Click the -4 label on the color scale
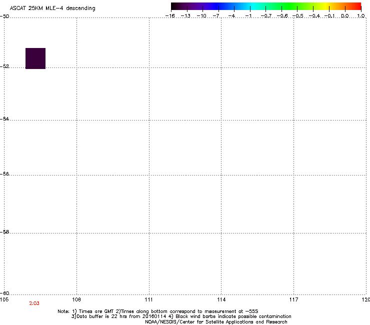This screenshot has width=370, height=325. coord(232,16)
